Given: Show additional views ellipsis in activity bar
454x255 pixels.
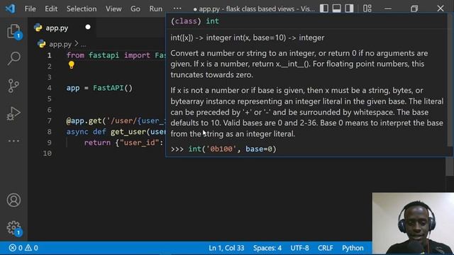Looking at the screenshot, I should pos(13,141).
